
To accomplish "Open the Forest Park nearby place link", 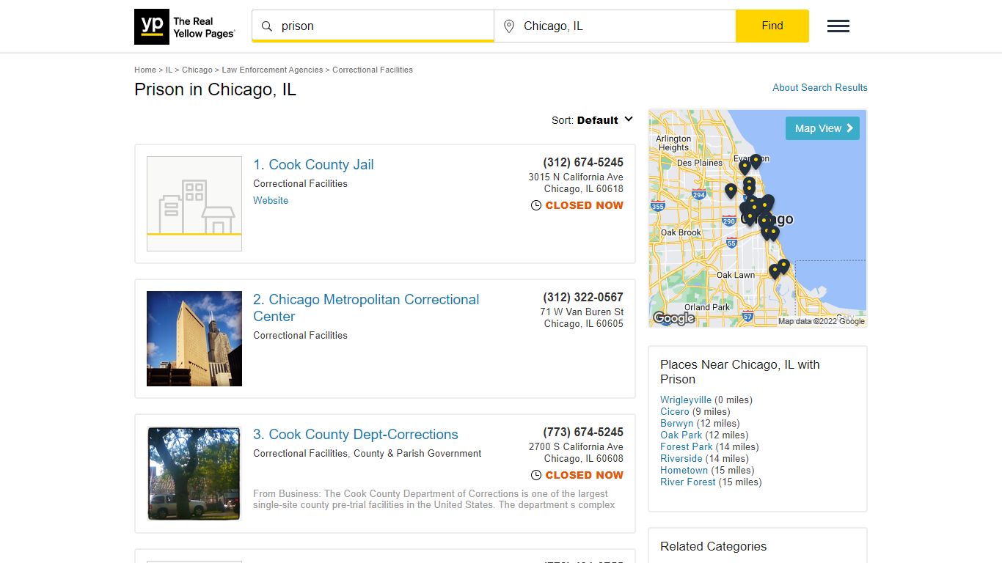I will pos(687,446).
